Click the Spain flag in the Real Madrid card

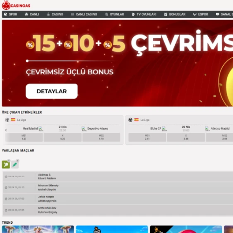coord(13,120)
